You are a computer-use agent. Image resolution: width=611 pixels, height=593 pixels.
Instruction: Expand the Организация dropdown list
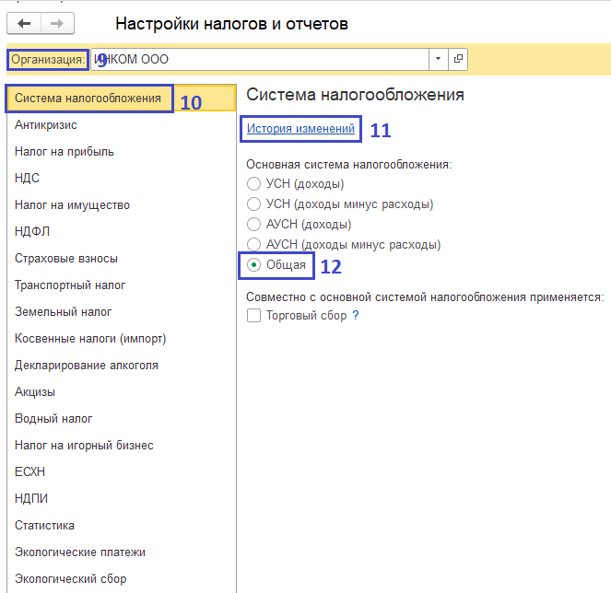tap(438, 60)
